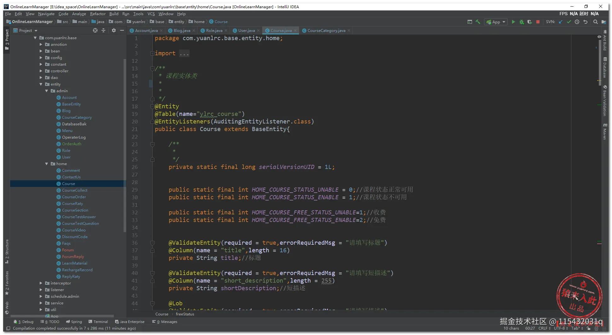The height and width of the screenshot is (335, 612).
Task: Open the Maven side panel
Action: tap(605, 131)
